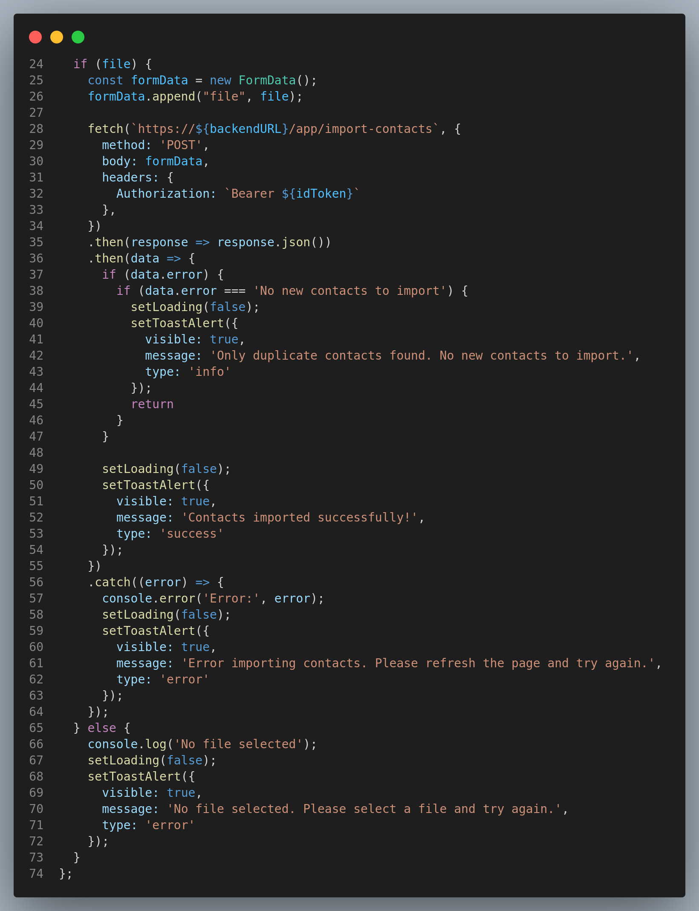
Task: Click 'Only duplicate contacts found' message string
Action: 422,355
